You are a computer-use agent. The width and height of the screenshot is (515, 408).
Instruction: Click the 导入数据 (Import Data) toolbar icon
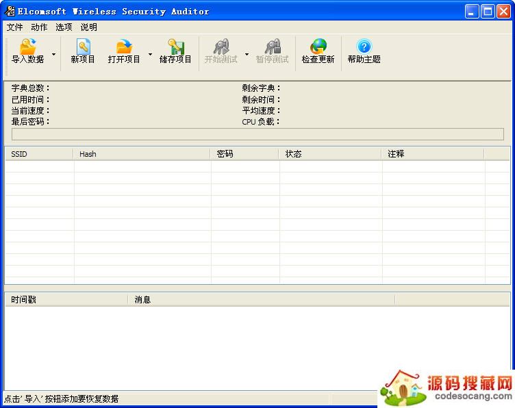click(27, 47)
